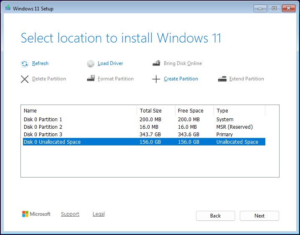Click the 343.7 GB total size cell

[x=150, y=134]
